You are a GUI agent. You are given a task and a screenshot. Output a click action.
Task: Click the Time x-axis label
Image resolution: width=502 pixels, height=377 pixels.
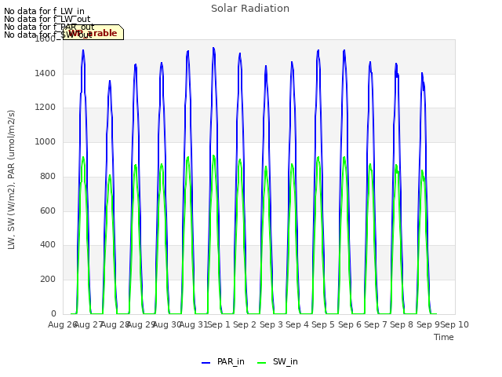(x=444, y=337)
